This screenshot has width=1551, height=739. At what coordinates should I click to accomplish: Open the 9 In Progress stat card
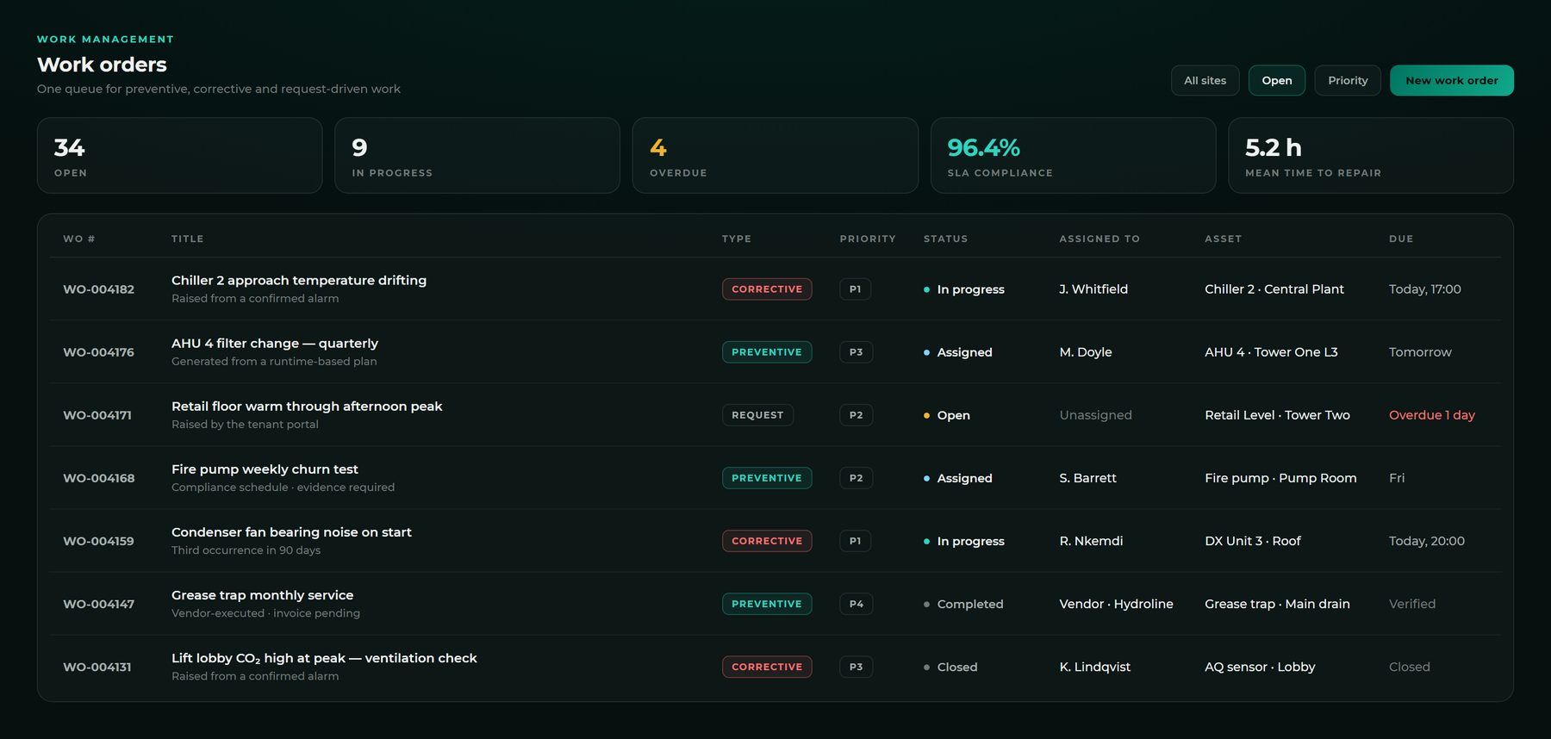coord(477,155)
